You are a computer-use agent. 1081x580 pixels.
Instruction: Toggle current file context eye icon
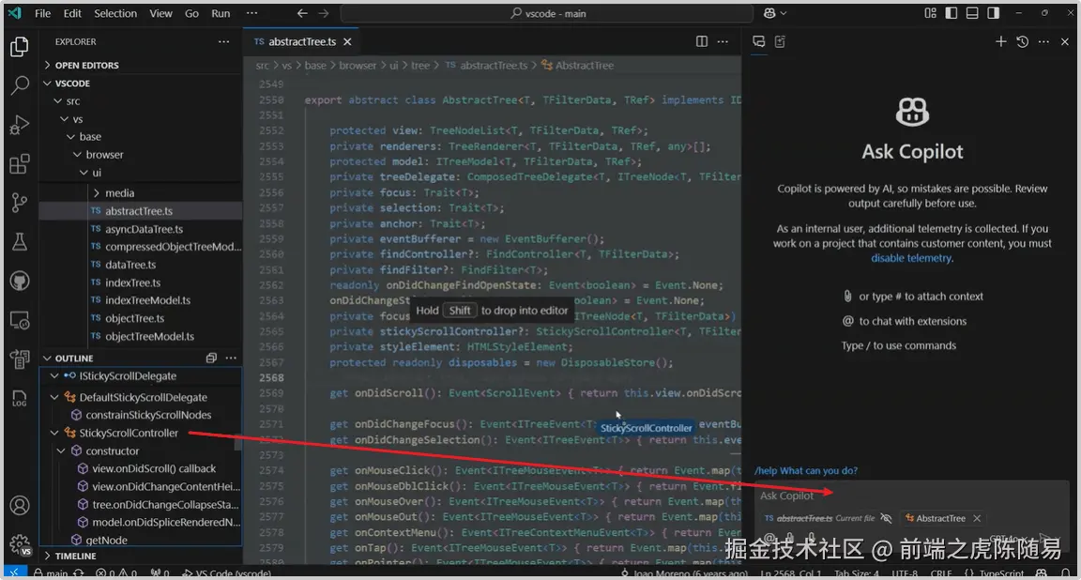[x=887, y=518]
